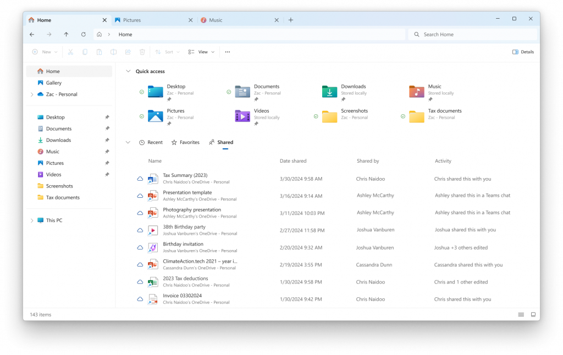Open the Gallery item in sidebar

coord(54,83)
